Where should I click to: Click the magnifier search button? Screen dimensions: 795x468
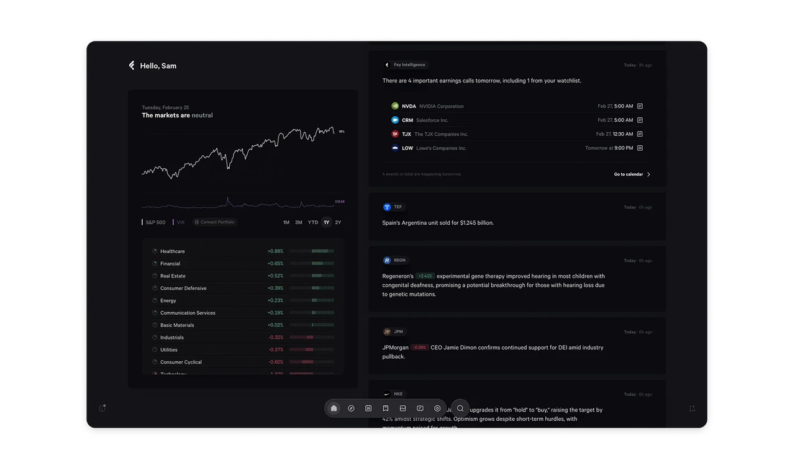pos(460,408)
